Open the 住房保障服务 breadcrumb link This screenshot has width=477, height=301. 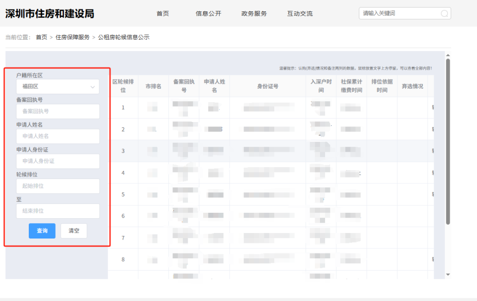73,37
